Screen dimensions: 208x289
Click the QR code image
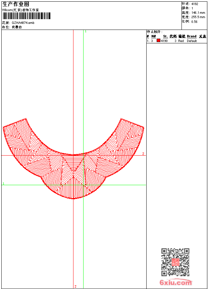click(x=175, y=262)
